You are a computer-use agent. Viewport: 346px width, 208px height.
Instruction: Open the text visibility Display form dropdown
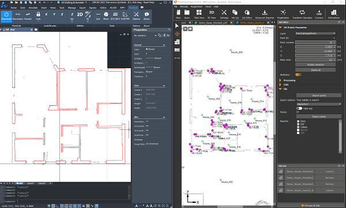tap(319, 104)
